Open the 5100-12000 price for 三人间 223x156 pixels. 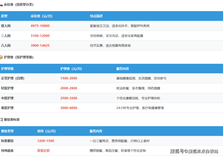point(40,36)
